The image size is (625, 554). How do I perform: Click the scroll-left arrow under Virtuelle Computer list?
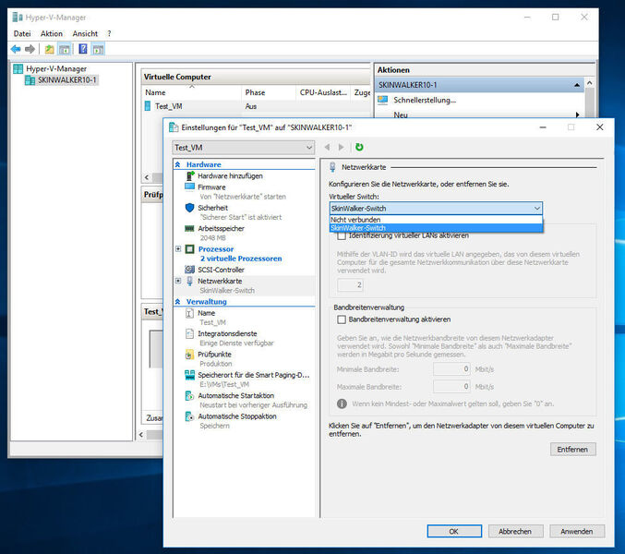tap(147, 177)
